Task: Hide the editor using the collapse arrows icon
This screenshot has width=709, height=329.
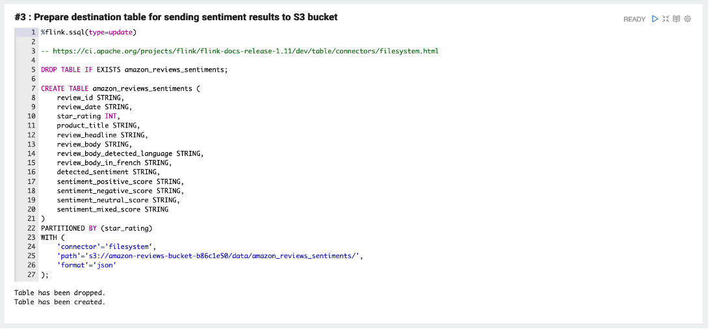Action: (x=665, y=19)
